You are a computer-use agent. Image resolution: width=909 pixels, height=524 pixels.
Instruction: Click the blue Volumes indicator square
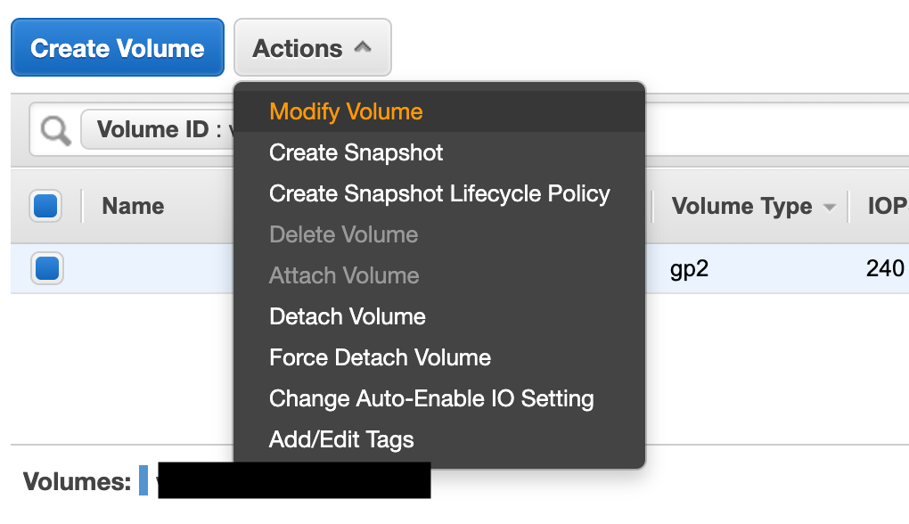143,480
